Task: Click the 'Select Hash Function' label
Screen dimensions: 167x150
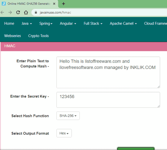Action: (x=30, y=116)
